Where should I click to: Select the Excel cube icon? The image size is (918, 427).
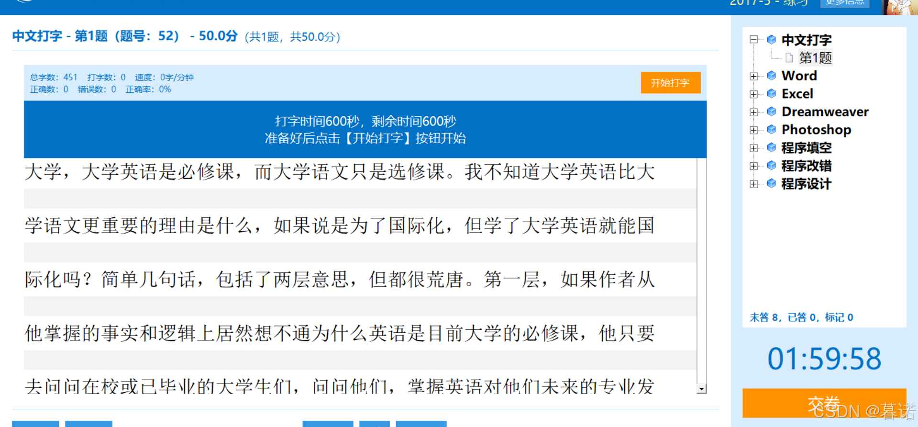click(x=771, y=93)
